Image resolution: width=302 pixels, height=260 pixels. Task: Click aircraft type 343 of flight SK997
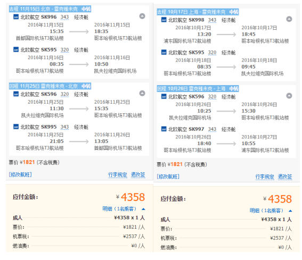click(212, 129)
